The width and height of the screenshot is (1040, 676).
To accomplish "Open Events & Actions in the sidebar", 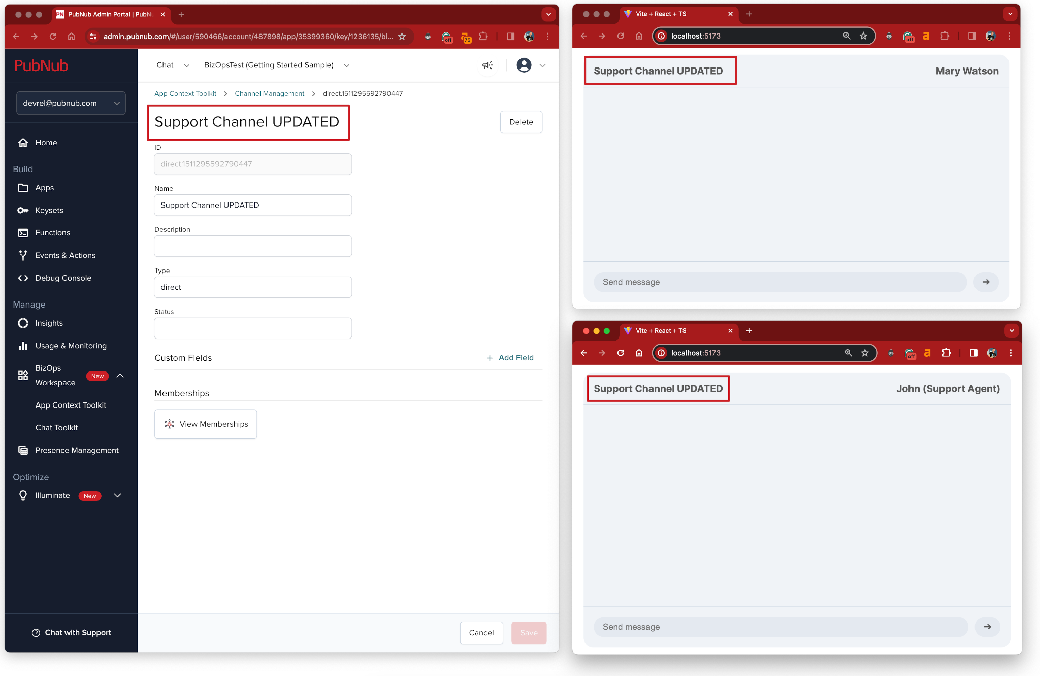I will coord(65,255).
